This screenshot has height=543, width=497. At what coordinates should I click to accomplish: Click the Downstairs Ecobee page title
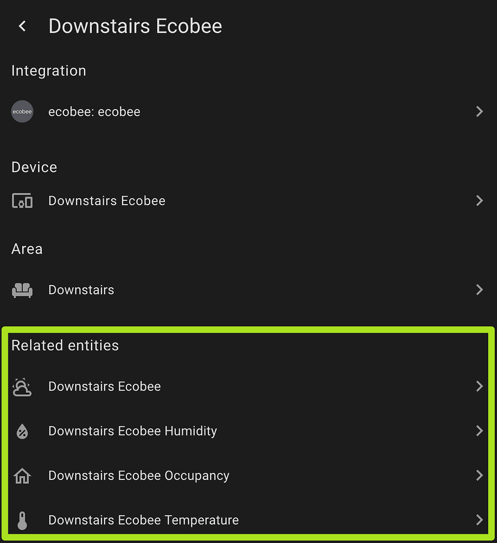tap(135, 26)
